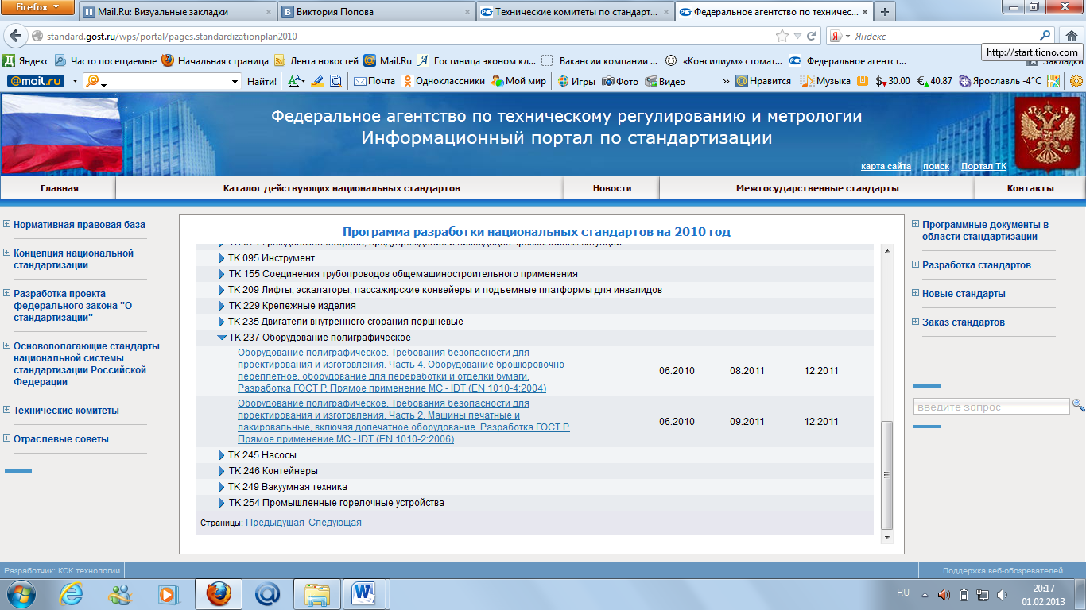Bookmark this page with the star icon

[x=782, y=37]
